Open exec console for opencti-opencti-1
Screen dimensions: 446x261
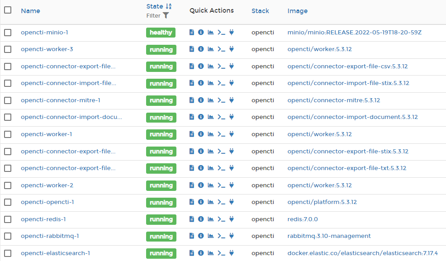(221, 203)
